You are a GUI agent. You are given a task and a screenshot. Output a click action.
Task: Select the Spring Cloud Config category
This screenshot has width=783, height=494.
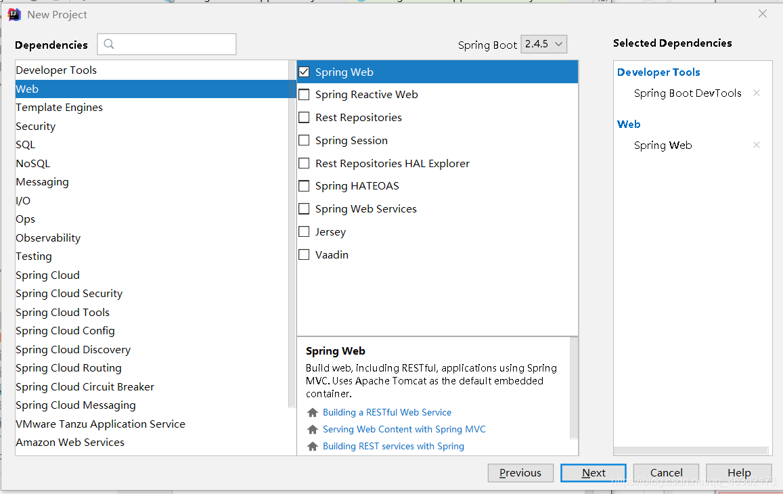152,331
